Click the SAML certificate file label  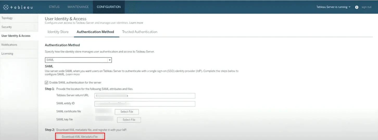[69, 111]
